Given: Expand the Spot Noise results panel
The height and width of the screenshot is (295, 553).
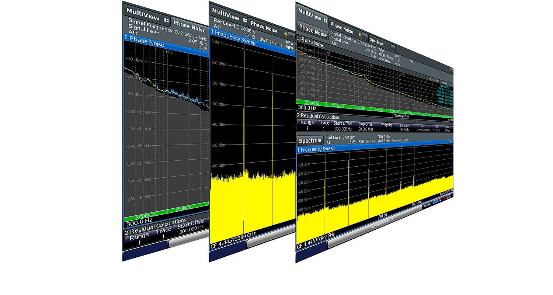Looking at the screenshot, I should coord(445,87).
